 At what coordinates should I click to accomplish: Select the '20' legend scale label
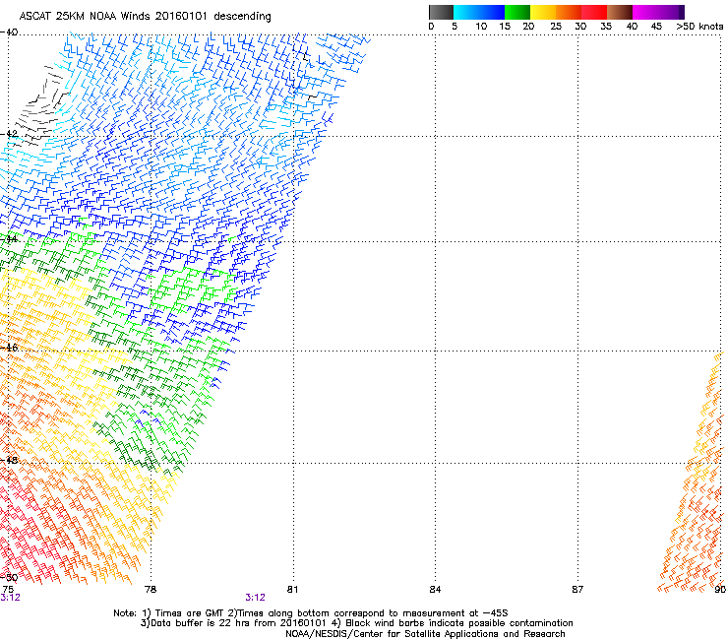tap(528, 27)
